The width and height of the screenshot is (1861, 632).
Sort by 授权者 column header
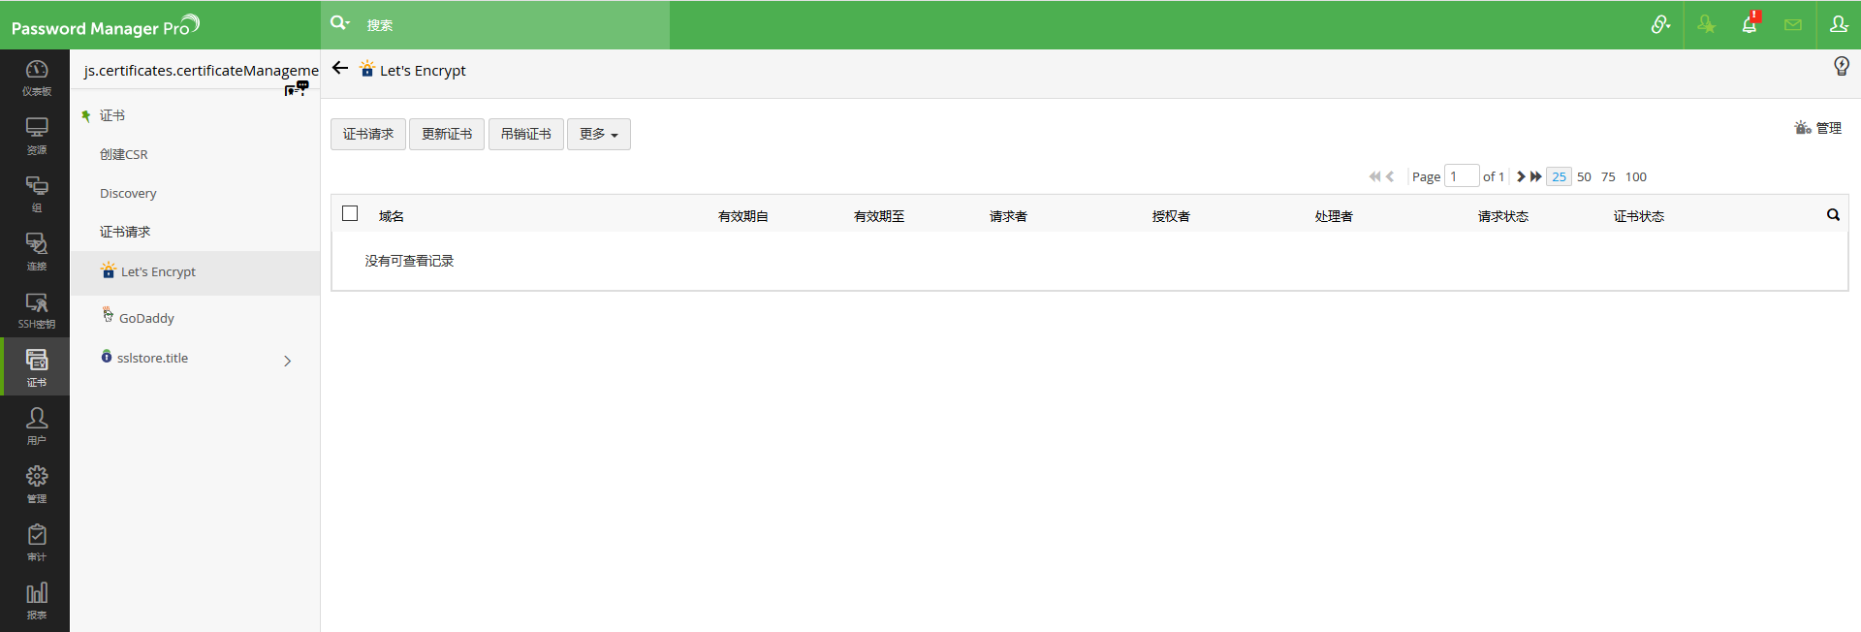(x=1171, y=216)
